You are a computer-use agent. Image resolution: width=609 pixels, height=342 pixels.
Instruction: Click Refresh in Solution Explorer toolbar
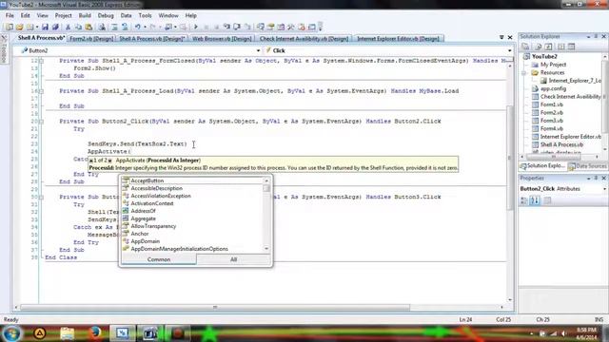tap(548, 47)
